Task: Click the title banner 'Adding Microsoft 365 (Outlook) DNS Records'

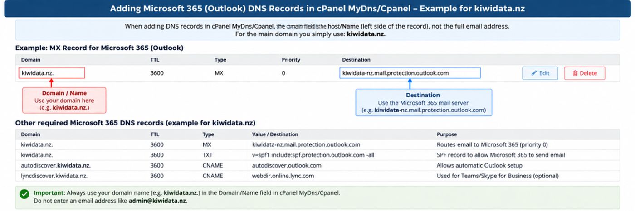Action: point(317,9)
